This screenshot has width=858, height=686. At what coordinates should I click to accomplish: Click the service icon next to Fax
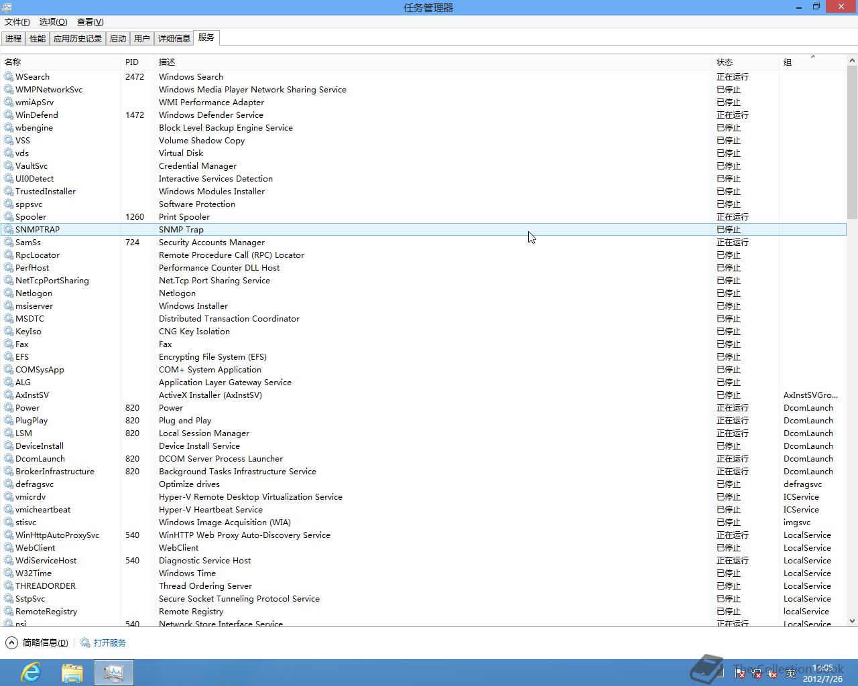[9, 344]
